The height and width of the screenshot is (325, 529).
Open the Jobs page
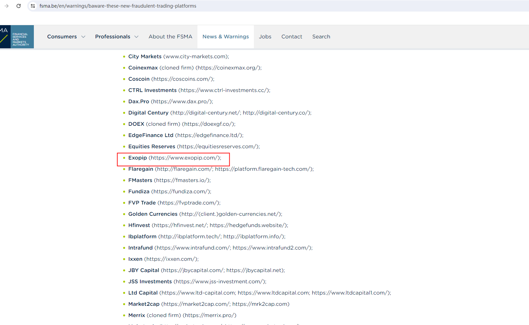point(265,37)
